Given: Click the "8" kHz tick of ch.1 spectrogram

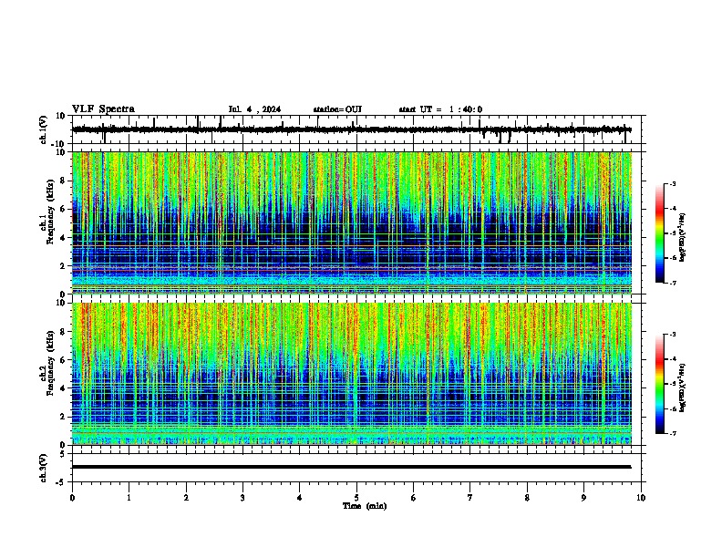Looking at the screenshot, I should coord(63,181).
